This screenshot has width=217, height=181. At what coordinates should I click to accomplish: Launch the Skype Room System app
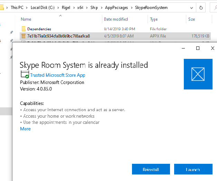pos(193,169)
